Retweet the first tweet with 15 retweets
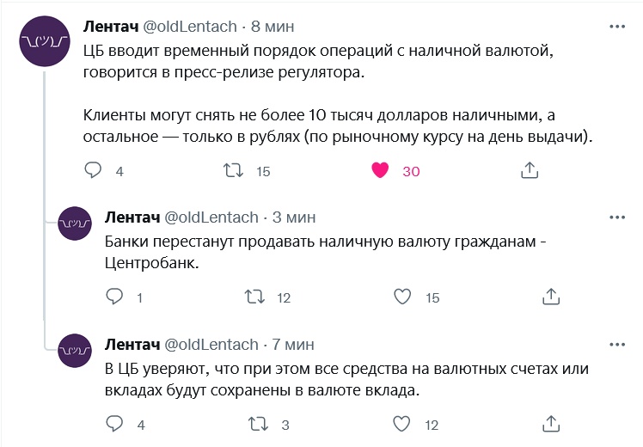 pos(233,171)
